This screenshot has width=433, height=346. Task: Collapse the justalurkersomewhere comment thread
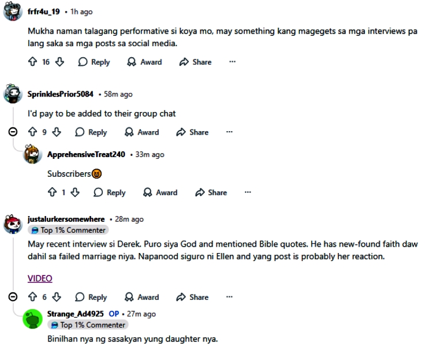pyautogui.click(x=13, y=297)
